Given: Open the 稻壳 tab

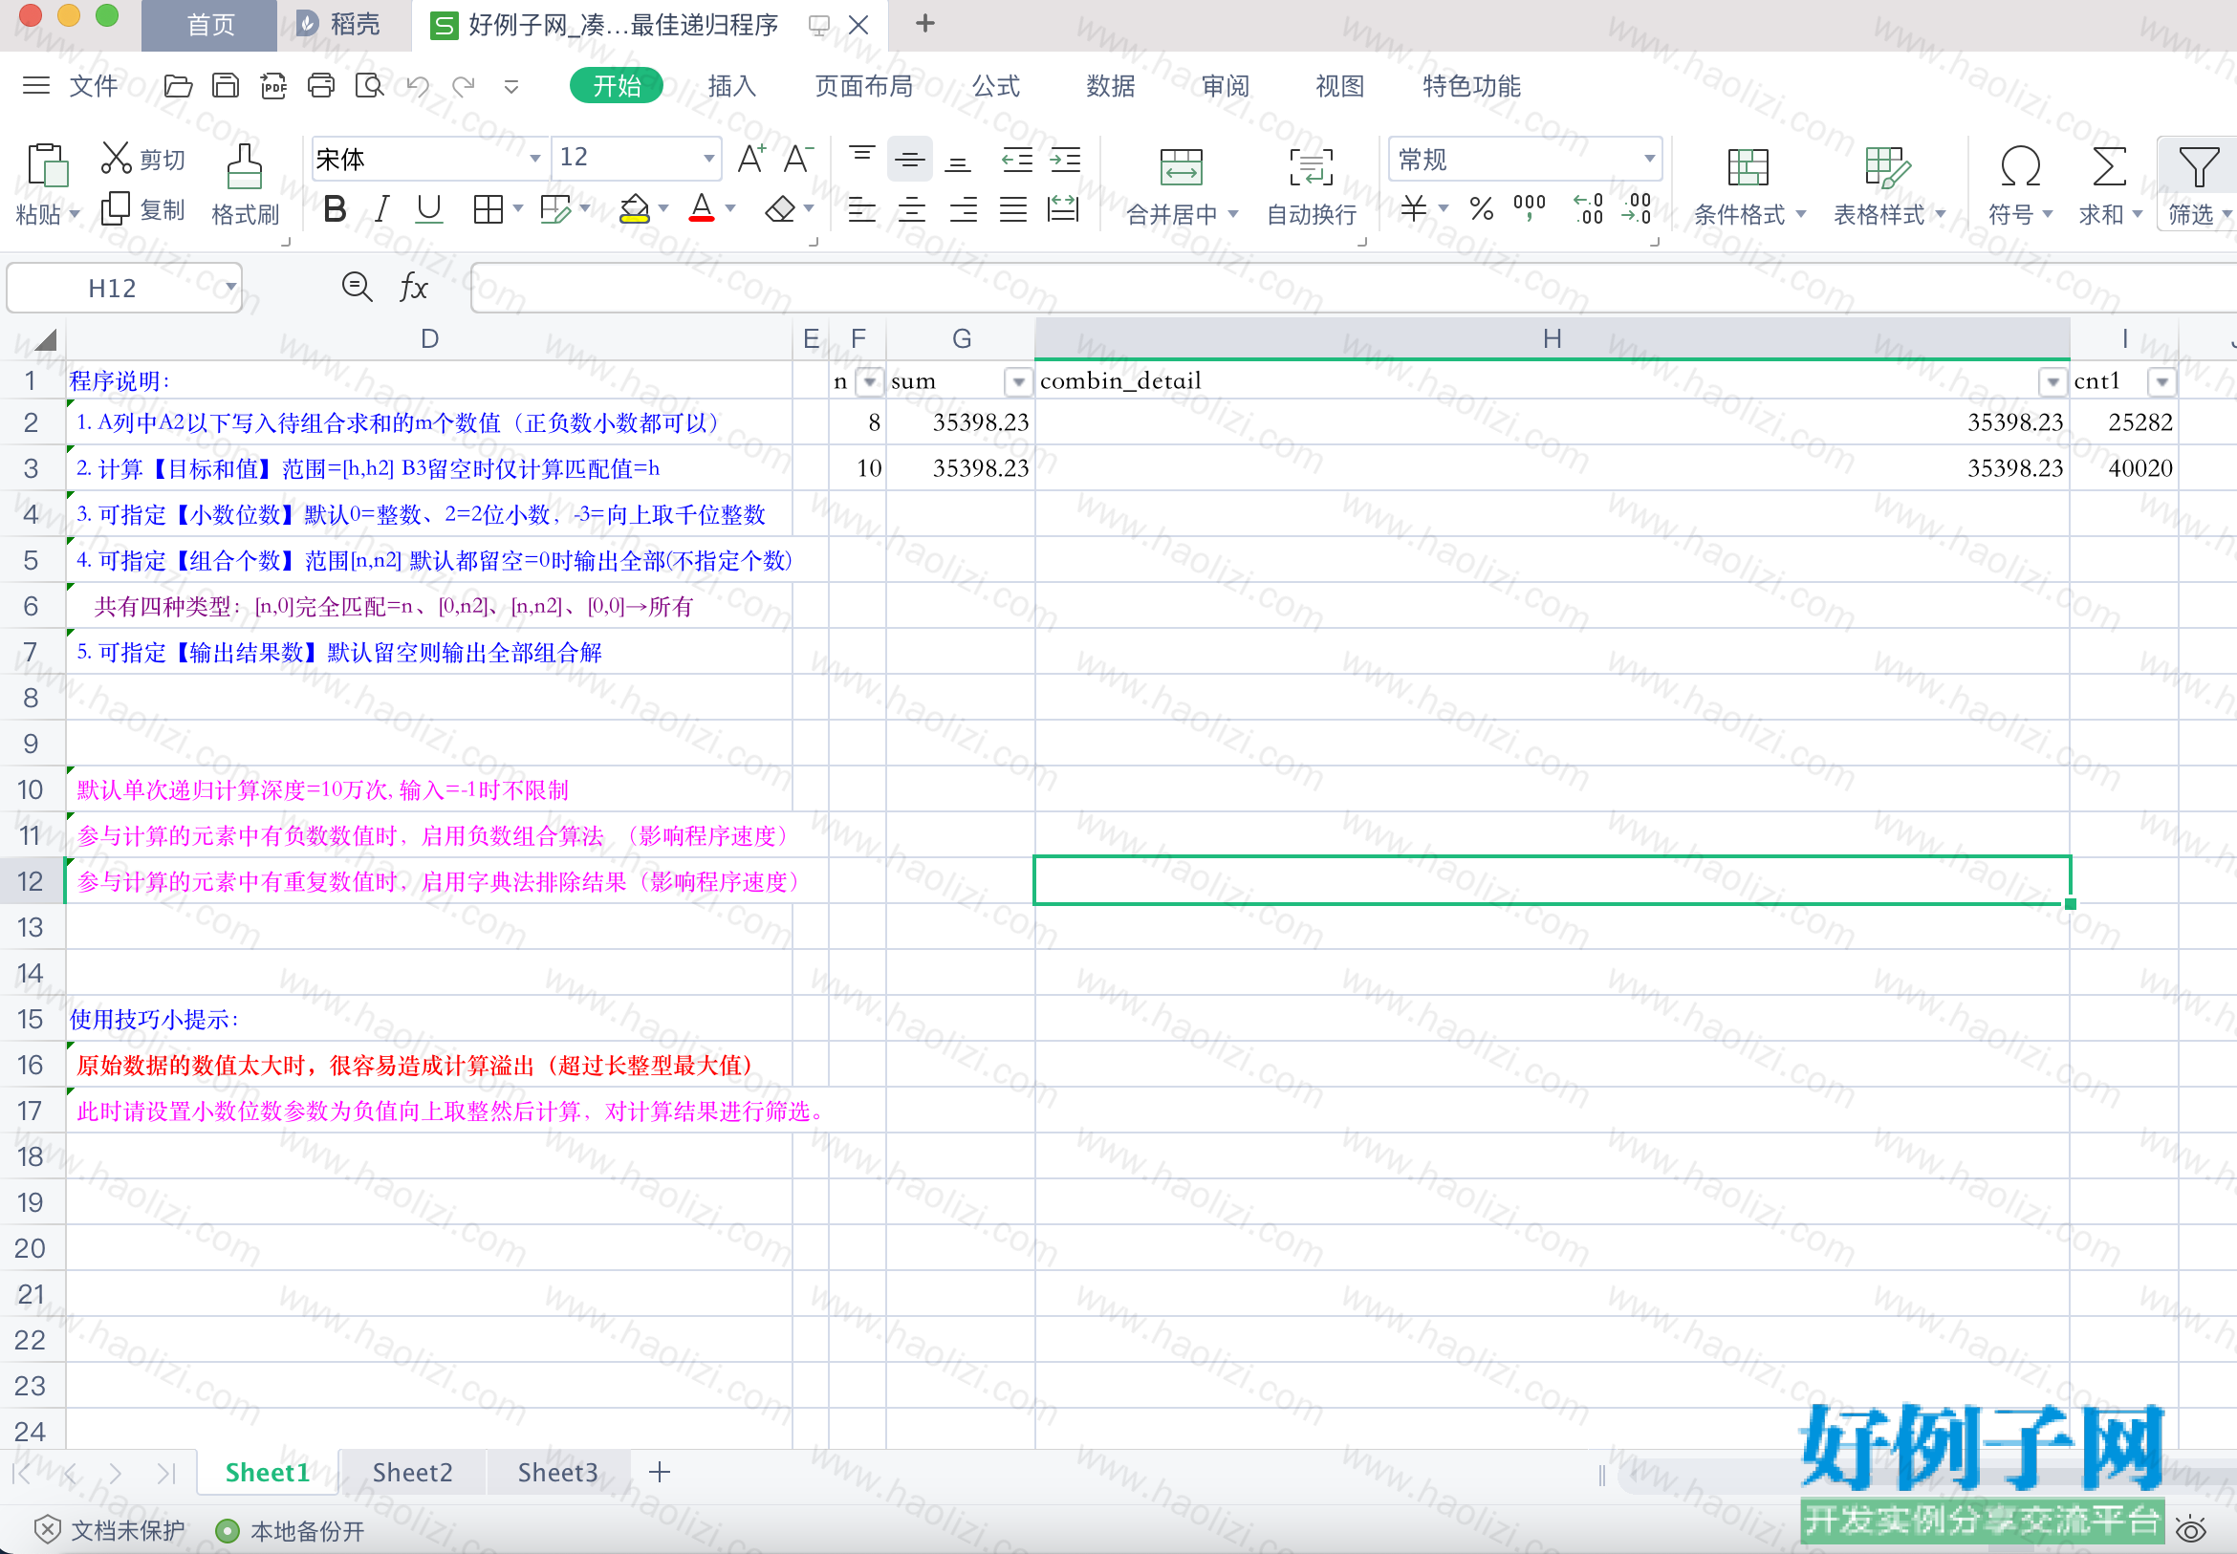Looking at the screenshot, I should tap(339, 24).
